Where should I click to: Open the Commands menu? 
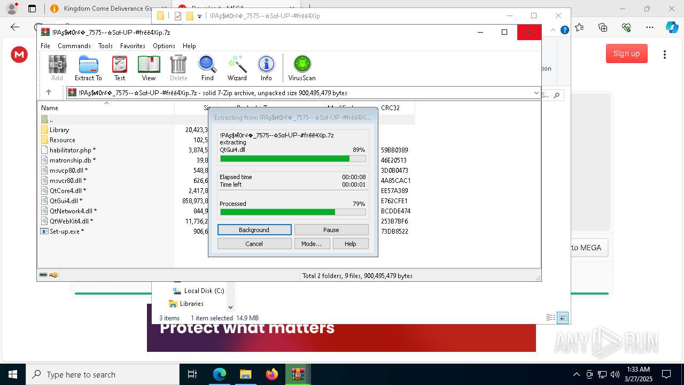pos(74,46)
